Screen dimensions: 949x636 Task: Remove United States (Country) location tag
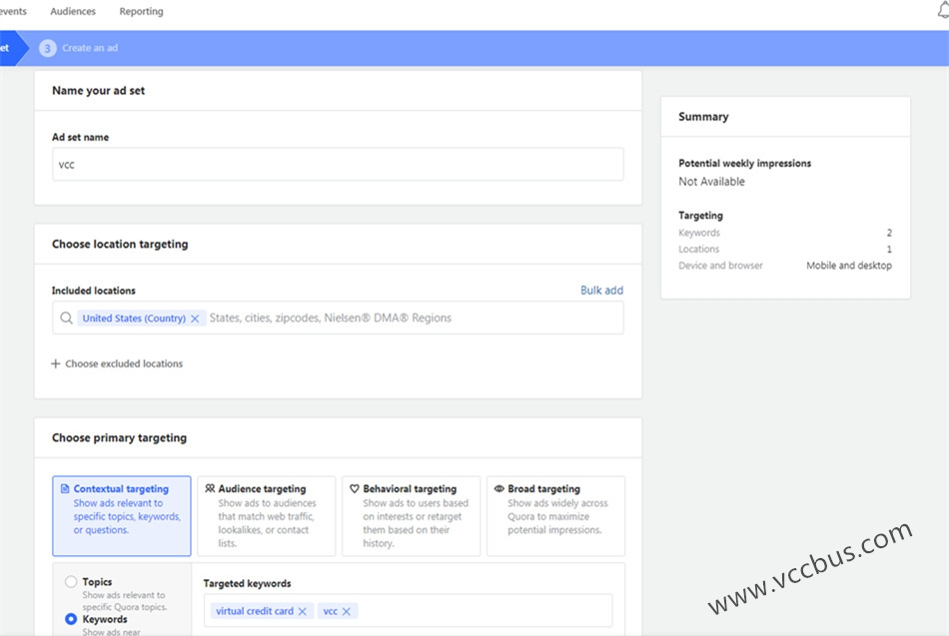(195, 318)
